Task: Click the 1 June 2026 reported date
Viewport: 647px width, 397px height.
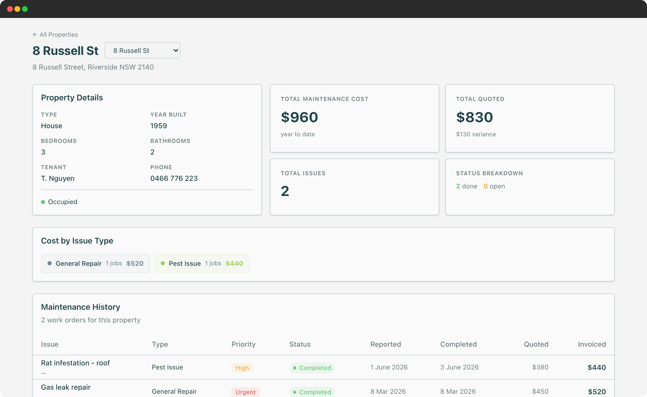Action: 389,367
